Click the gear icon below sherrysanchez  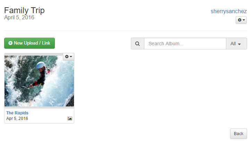(x=240, y=20)
